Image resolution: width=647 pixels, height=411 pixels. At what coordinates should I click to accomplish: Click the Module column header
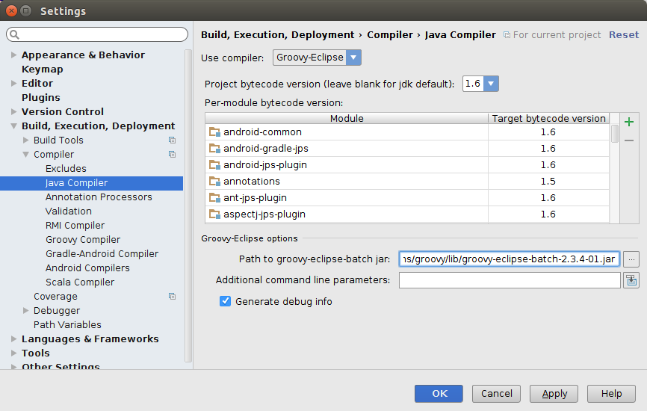click(x=347, y=118)
